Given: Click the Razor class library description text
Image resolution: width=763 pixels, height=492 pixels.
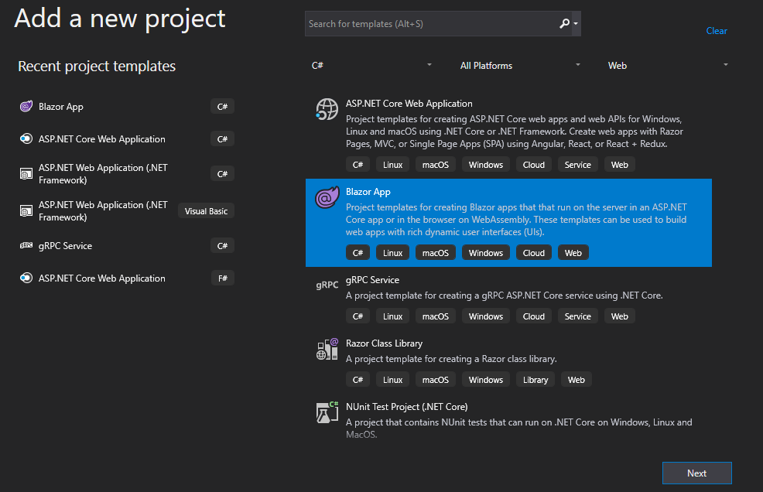Looking at the screenshot, I should (x=451, y=359).
